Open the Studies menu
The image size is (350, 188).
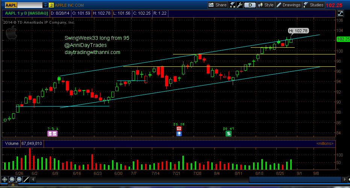tap(314, 5)
